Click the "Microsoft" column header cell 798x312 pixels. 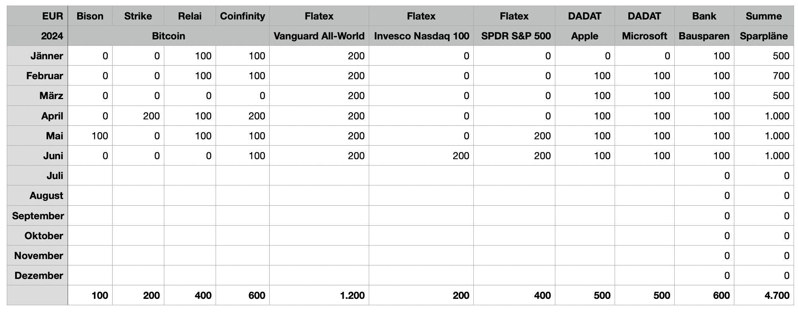[x=644, y=36]
